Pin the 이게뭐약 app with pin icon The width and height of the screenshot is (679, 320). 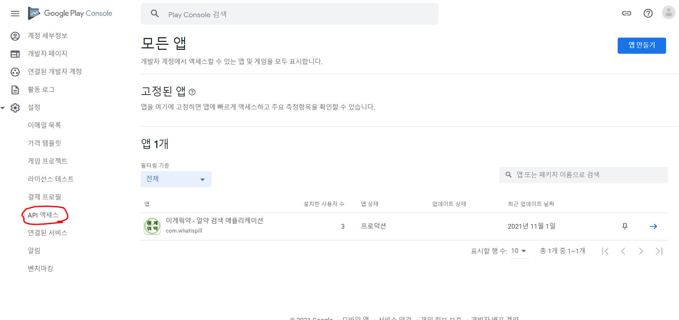point(625,226)
